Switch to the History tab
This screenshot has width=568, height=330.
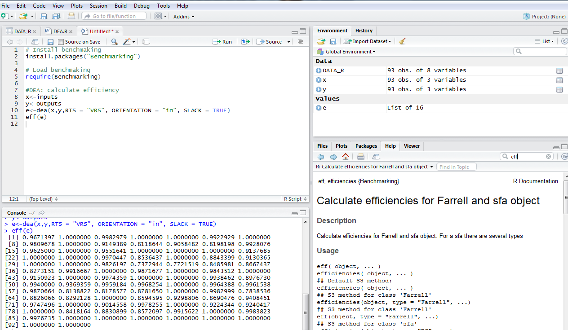[364, 31]
